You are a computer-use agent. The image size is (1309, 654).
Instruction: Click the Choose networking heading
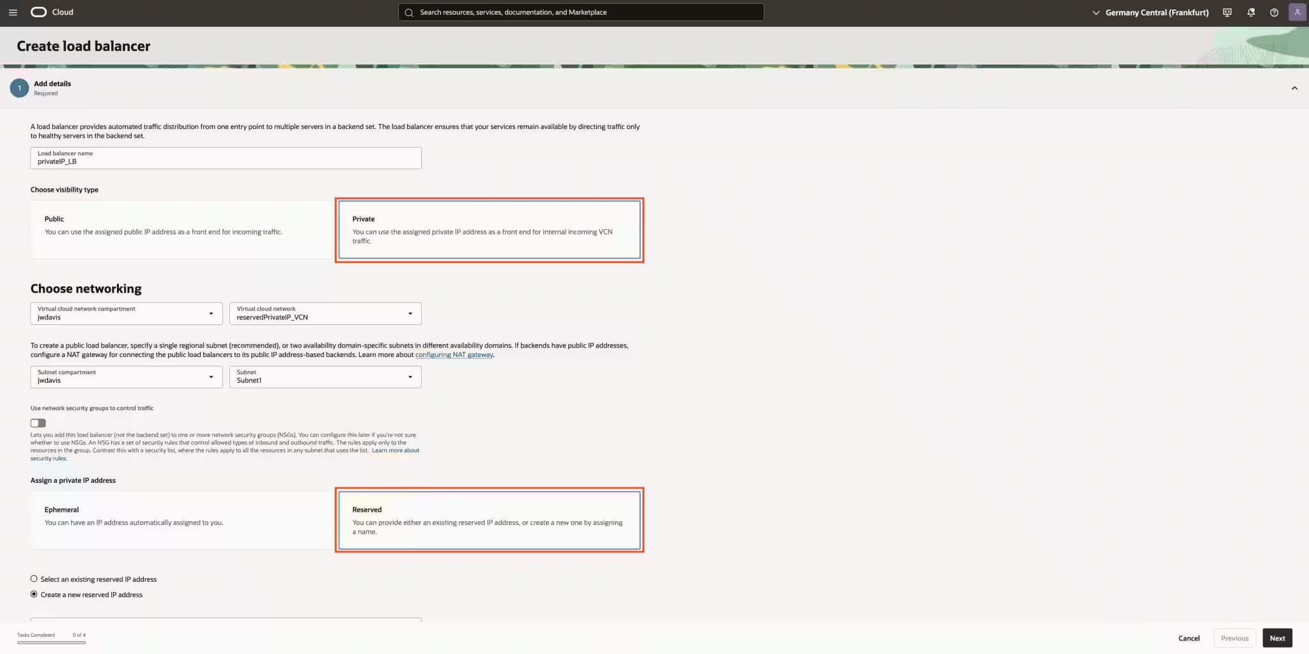click(86, 289)
